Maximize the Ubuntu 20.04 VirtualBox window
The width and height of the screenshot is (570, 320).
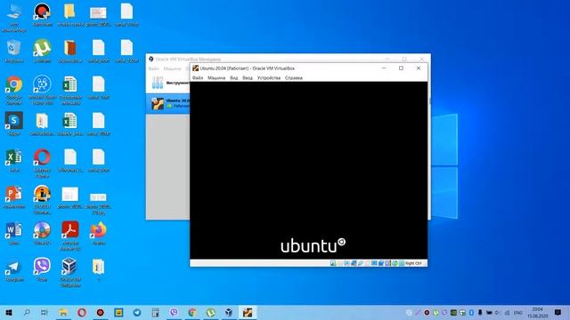click(401, 68)
